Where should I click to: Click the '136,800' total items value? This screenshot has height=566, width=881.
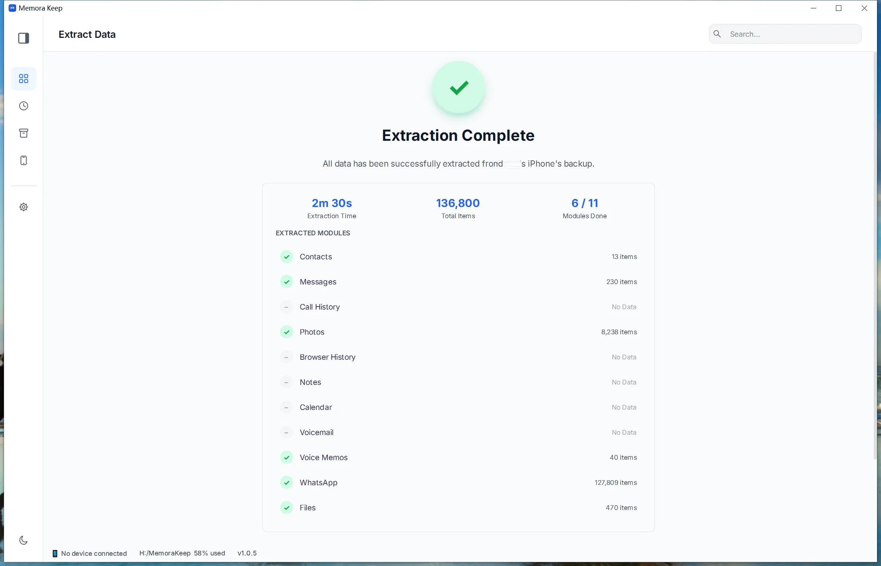458,203
